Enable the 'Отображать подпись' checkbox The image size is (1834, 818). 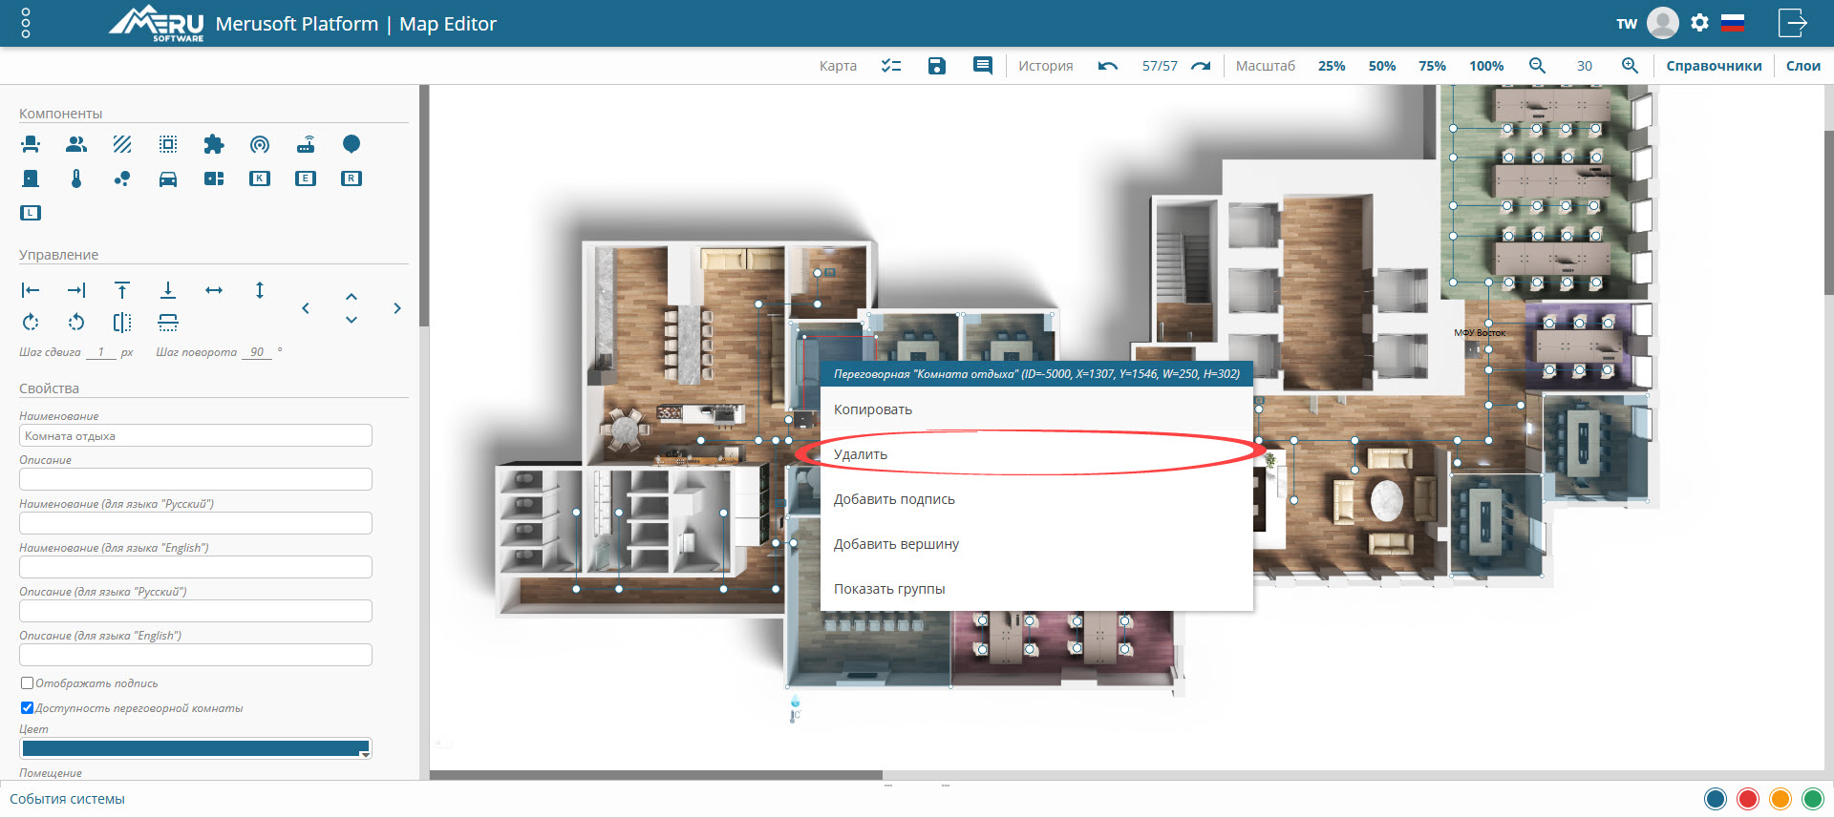(28, 683)
